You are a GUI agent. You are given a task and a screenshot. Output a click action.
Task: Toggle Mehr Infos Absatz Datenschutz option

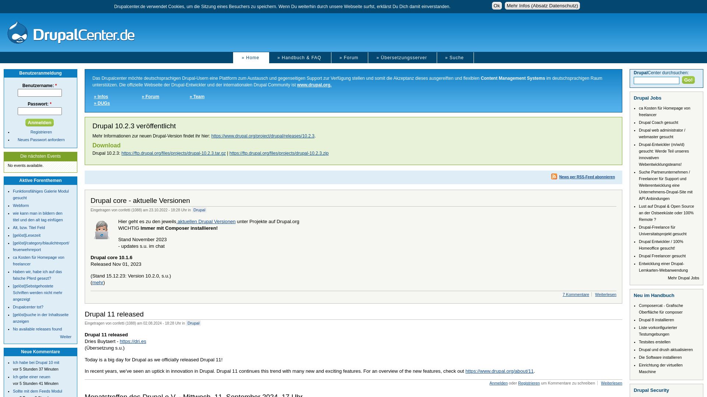click(x=542, y=6)
